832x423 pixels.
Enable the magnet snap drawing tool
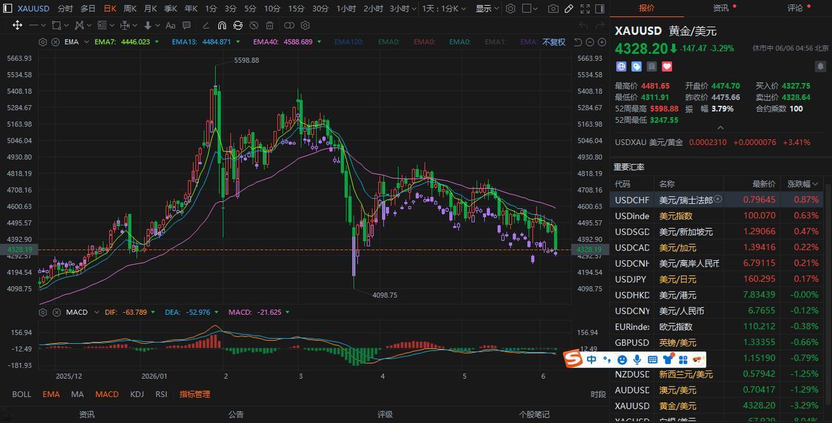[222, 25]
